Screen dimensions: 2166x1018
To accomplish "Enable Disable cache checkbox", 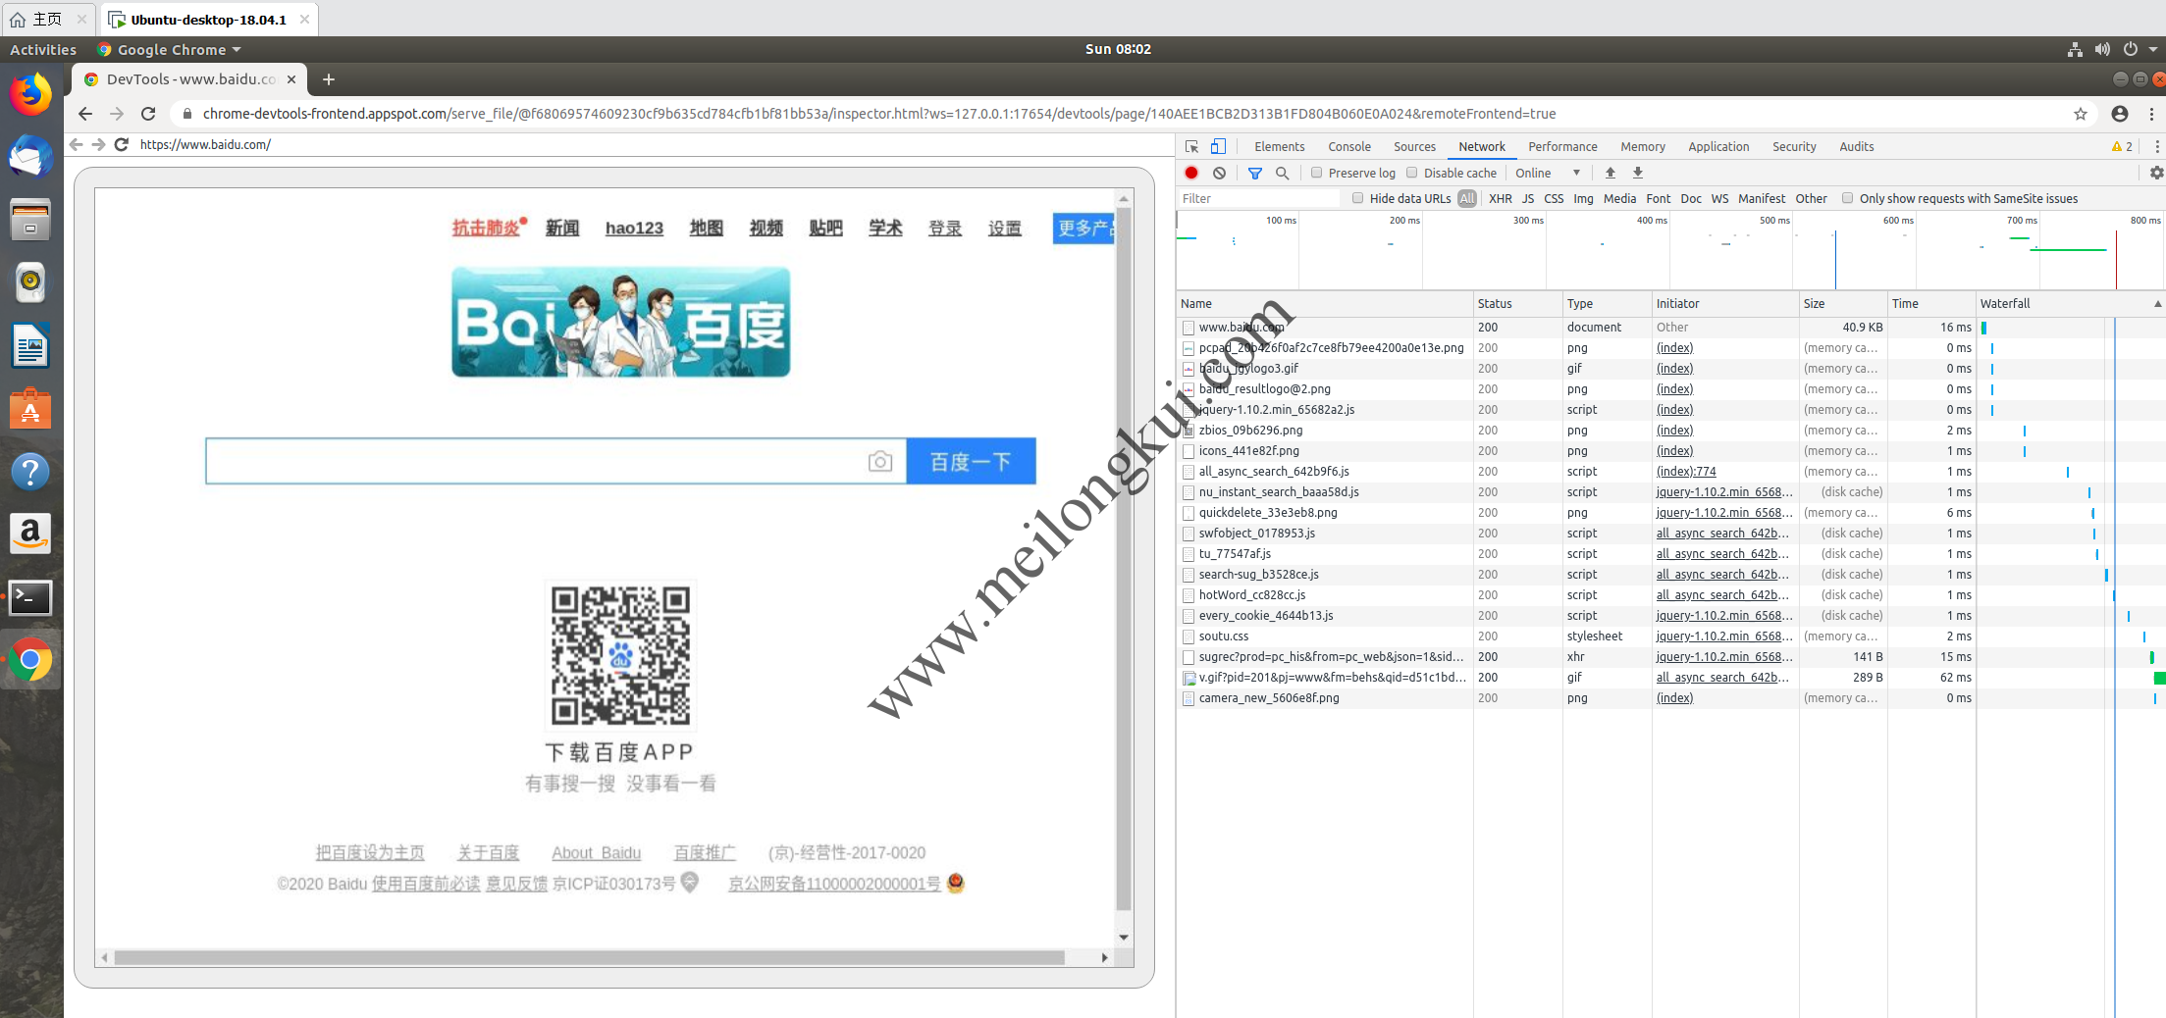I will 1412,173.
